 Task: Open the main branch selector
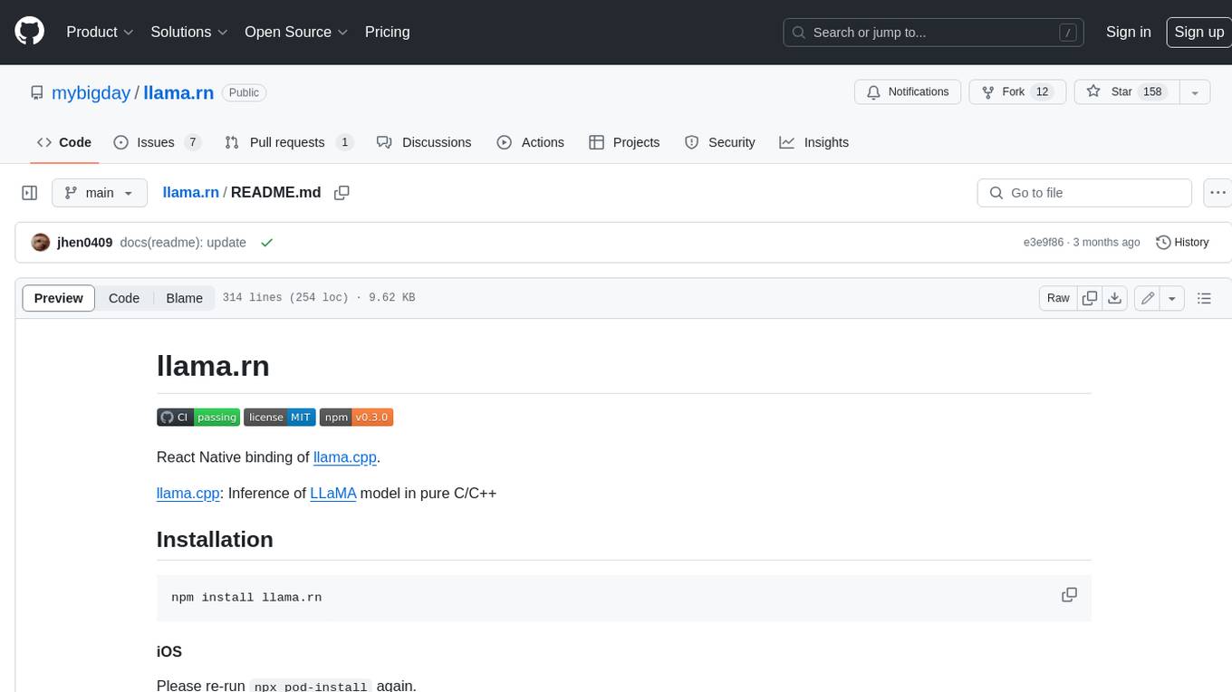[x=99, y=193]
